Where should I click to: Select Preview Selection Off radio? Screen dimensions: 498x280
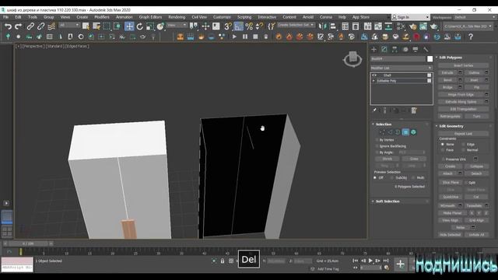pyautogui.click(x=375, y=178)
